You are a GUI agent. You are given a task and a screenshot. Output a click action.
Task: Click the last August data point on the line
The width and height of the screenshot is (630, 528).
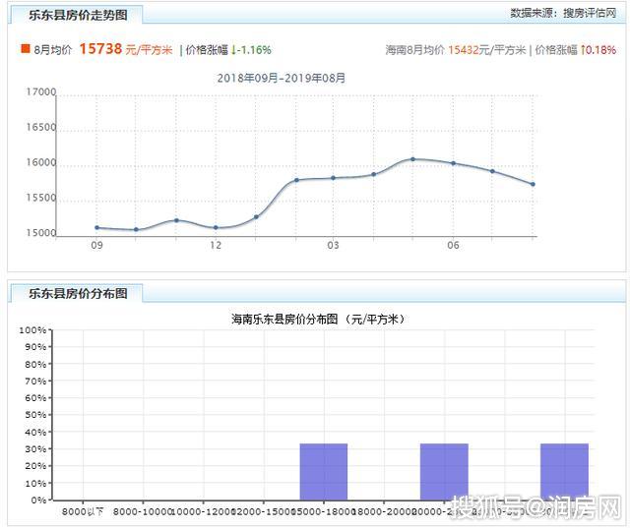coord(533,184)
